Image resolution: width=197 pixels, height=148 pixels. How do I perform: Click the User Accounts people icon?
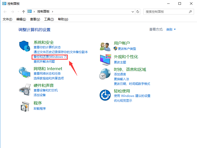(x=105, y=46)
